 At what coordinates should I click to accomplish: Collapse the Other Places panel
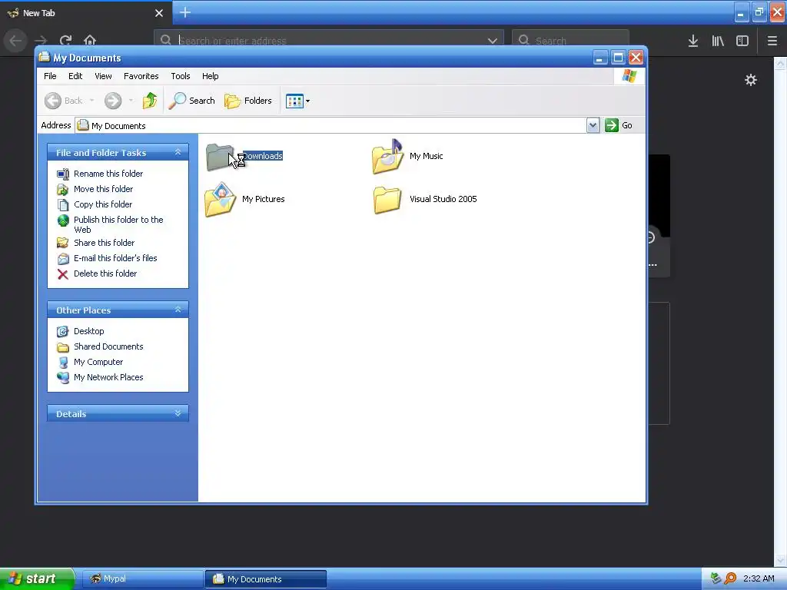178,310
